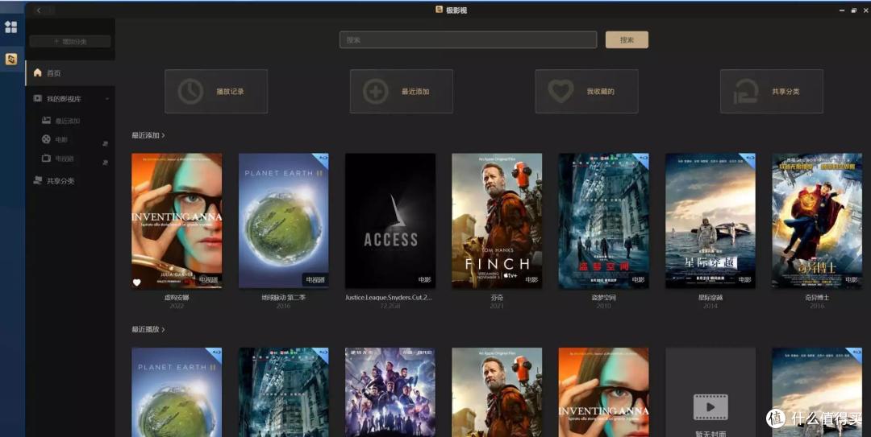The image size is (871, 437).
Task: Open Finch poster in recently added row
Action: tap(497, 221)
